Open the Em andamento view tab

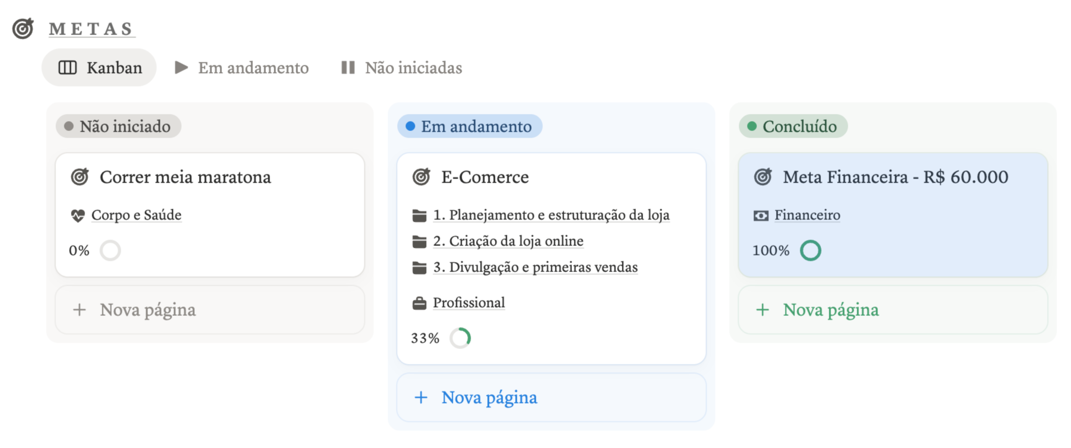[242, 68]
